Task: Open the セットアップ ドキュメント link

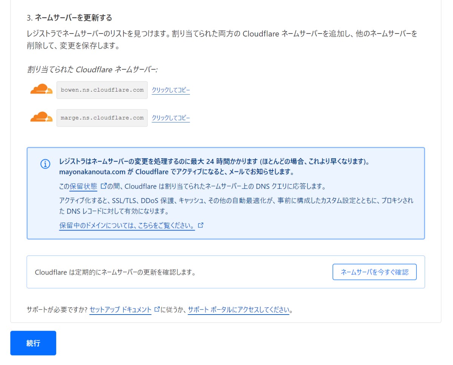Action: pos(120,310)
